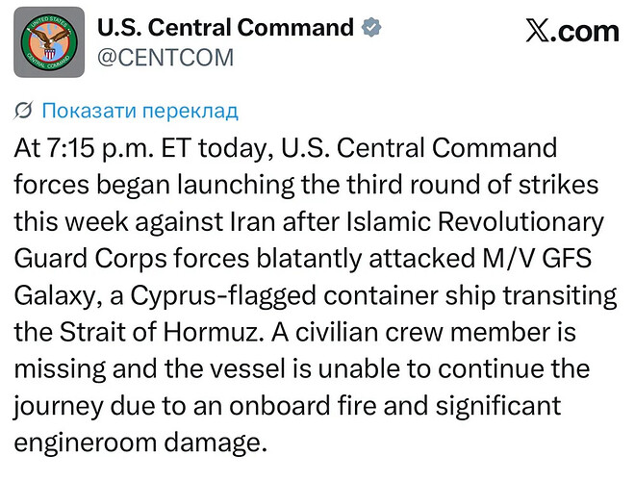The image size is (635, 481).
Task: Click the eagle emblem in avatar
Action: tap(49, 42)
